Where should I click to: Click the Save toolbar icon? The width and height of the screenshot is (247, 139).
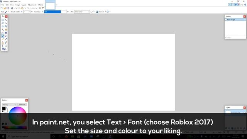coord(8,8)
